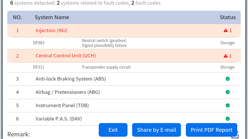
Task: Select the Anti-lock Braking System (ABS) row
Action: [71, 79]
